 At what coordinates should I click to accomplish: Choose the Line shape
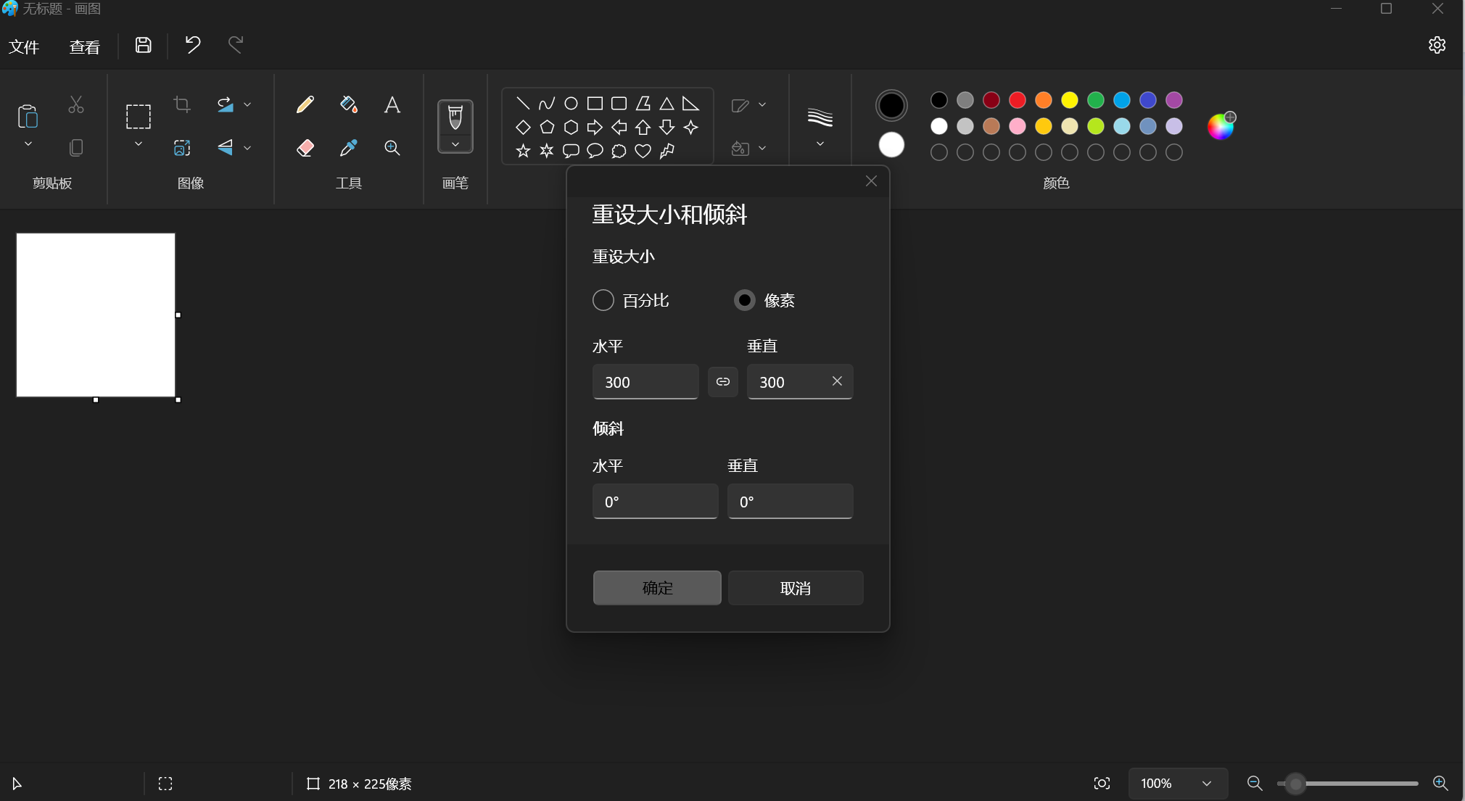click(x=523, y=103)
